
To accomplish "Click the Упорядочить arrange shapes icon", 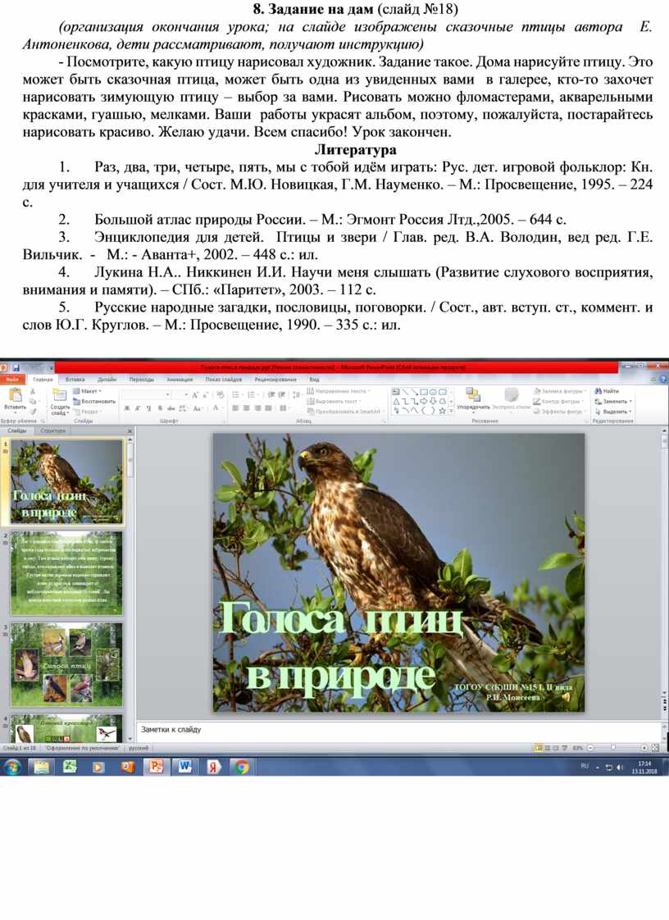I will click(472, 396).
